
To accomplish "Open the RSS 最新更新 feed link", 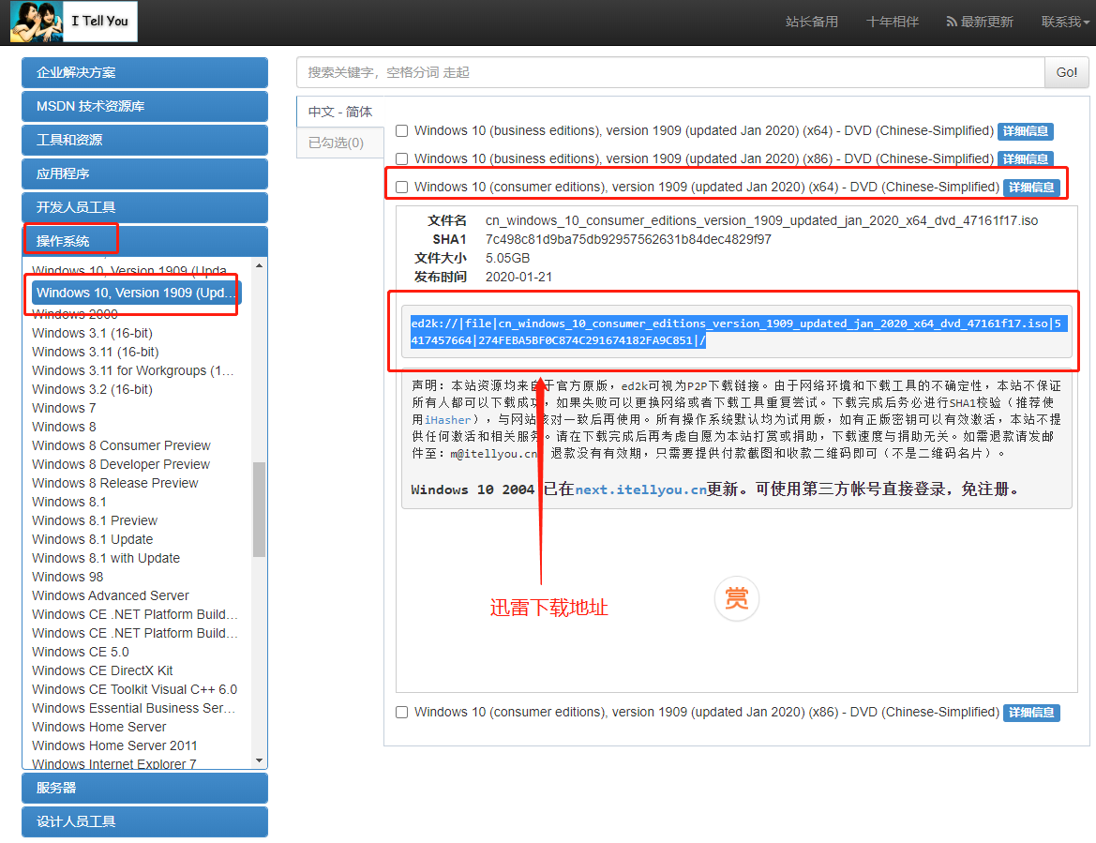I will pos(979,22).
